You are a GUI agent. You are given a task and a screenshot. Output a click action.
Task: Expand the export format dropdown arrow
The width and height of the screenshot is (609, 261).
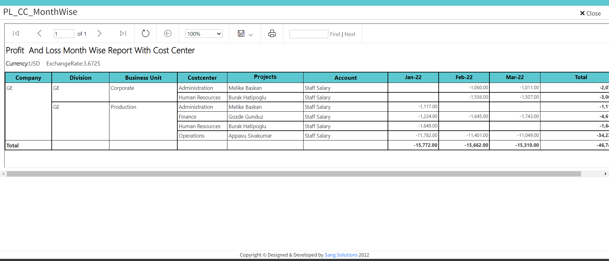coord(251,35)
